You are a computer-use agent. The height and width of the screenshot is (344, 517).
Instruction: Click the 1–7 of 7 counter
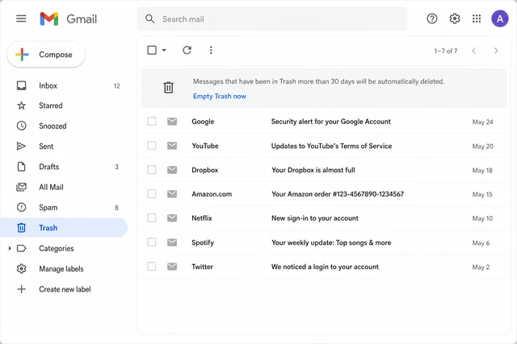(x=445, y=51)
